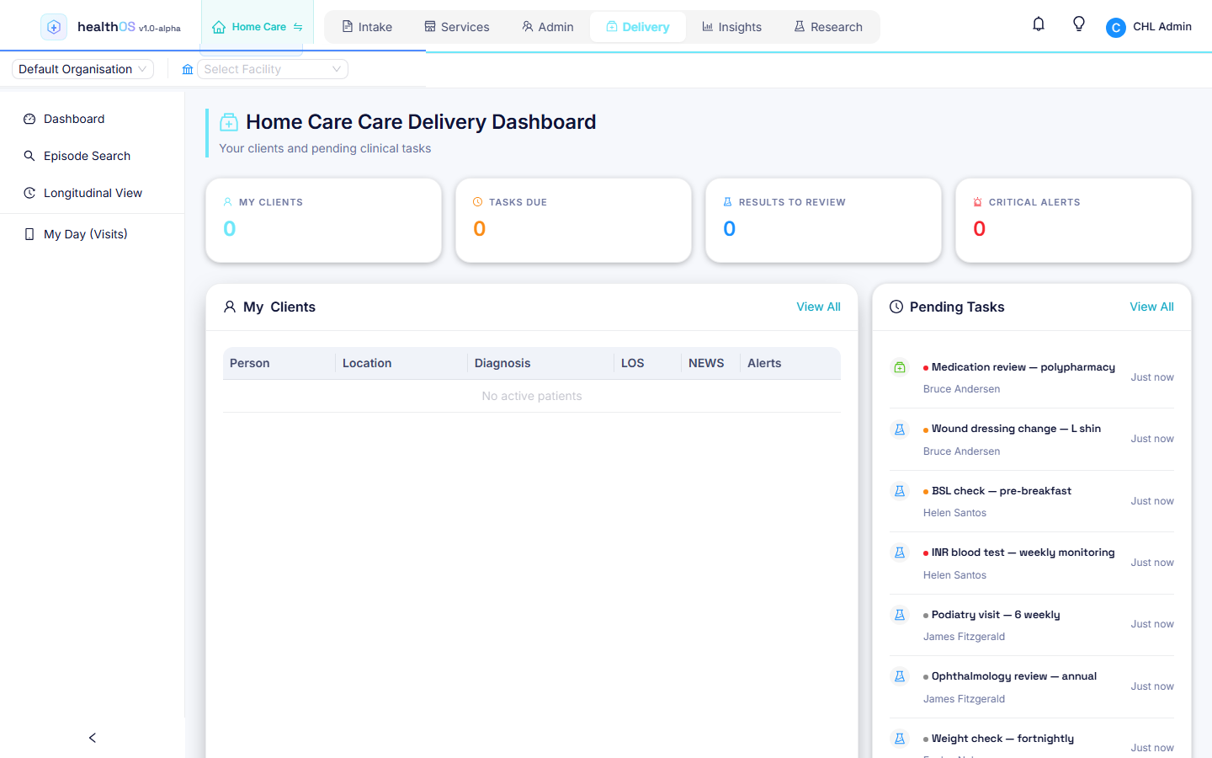Select the Delivery tab
The image size is (1212, 758).
638,27
